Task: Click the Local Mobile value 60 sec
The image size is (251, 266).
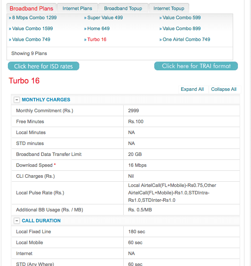Action: (135, 242)
